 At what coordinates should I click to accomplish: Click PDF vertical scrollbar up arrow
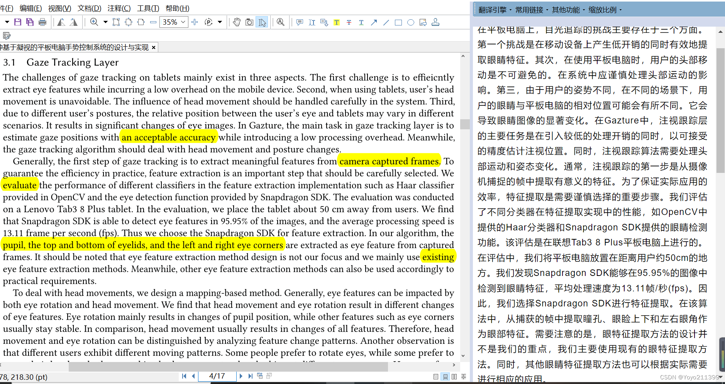point(463,56)
